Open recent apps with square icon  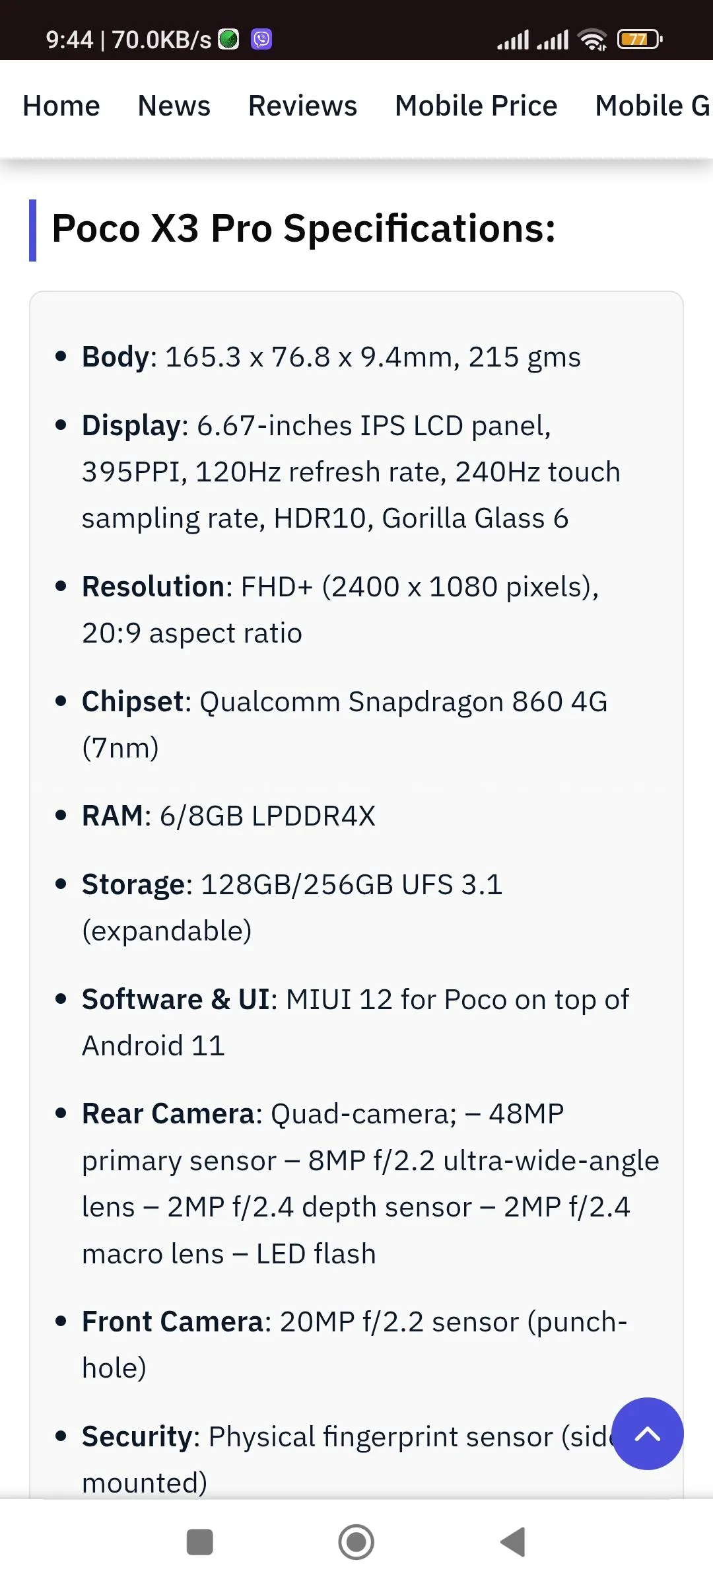coord(200,1543)
